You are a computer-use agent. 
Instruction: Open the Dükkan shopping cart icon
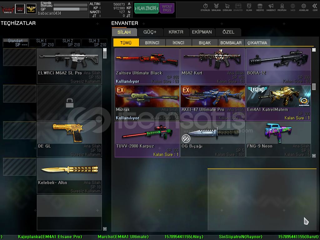click(x=227, y=7)
